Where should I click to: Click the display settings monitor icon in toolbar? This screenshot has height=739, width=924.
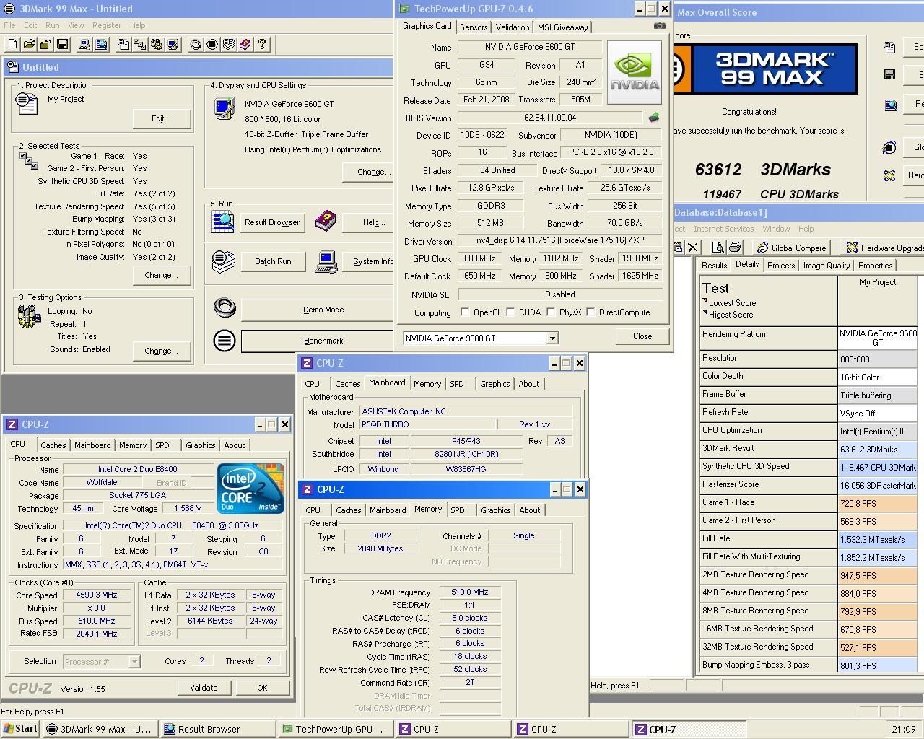[173, 45]
